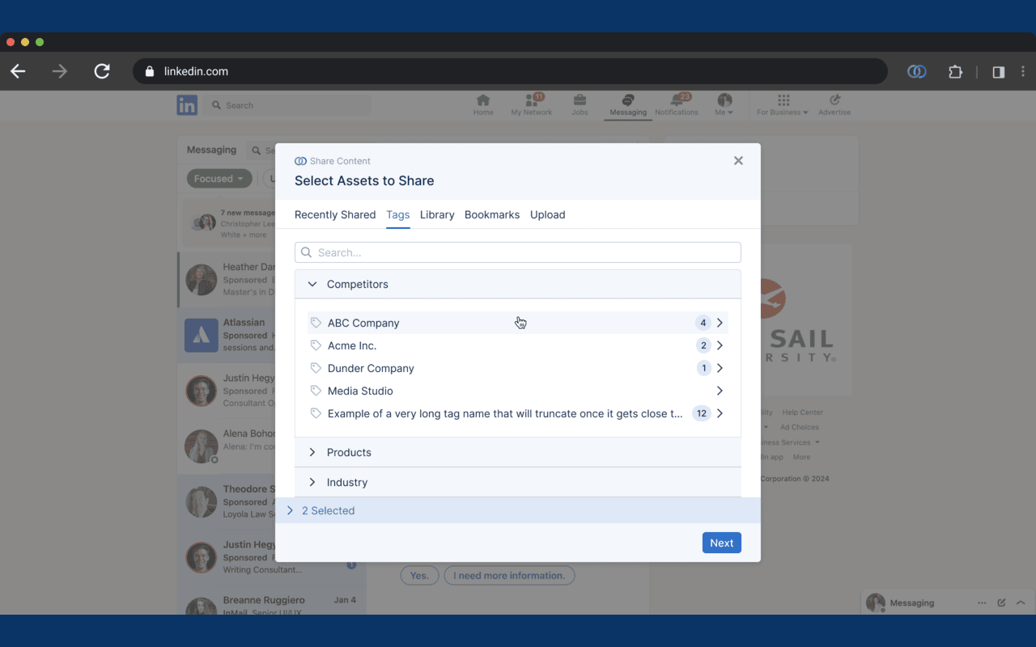
Task: Select the "Example of a very long tag name" text
Action: tap(505, 413)
